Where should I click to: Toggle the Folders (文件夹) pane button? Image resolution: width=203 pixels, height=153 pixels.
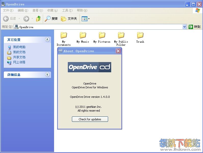[69, 19]
